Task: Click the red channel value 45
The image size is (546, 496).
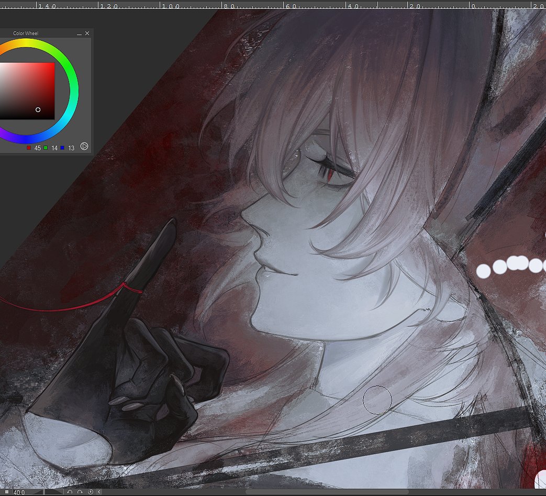Action: coord(38,148)
